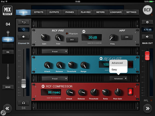Click the compressor Release knob

pyautogui.click(x=81, y=92)
